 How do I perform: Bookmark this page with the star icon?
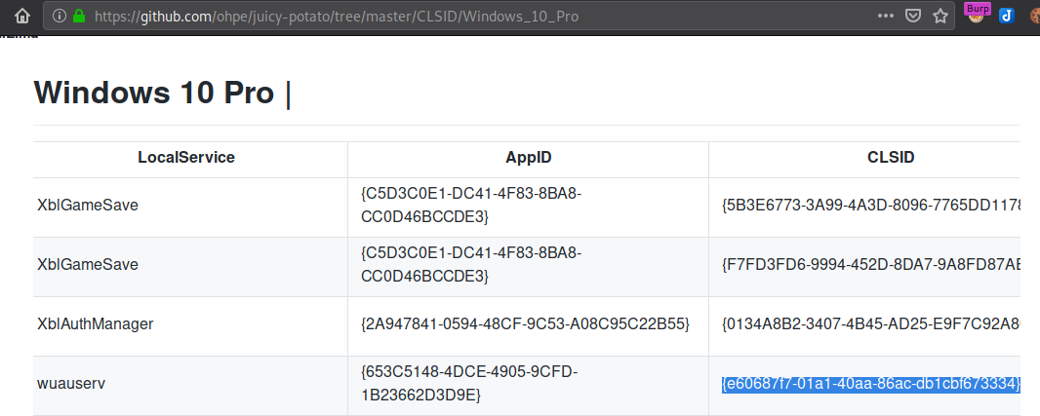point(940,16)
